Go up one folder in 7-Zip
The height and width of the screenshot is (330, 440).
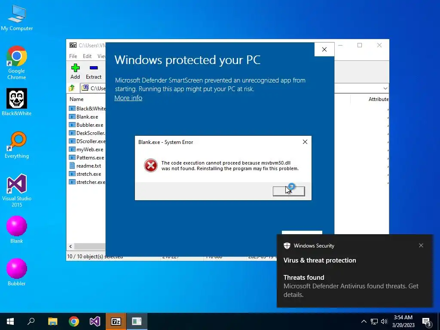(72, 88)
